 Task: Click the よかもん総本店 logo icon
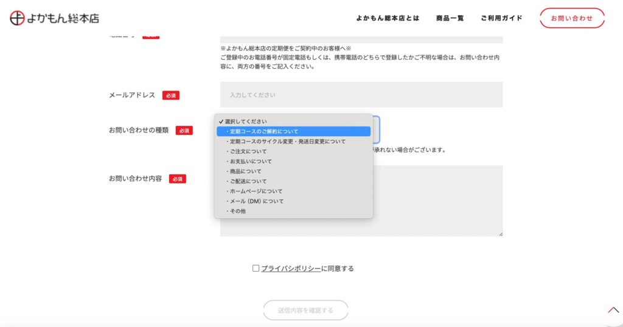coord(17,18)
